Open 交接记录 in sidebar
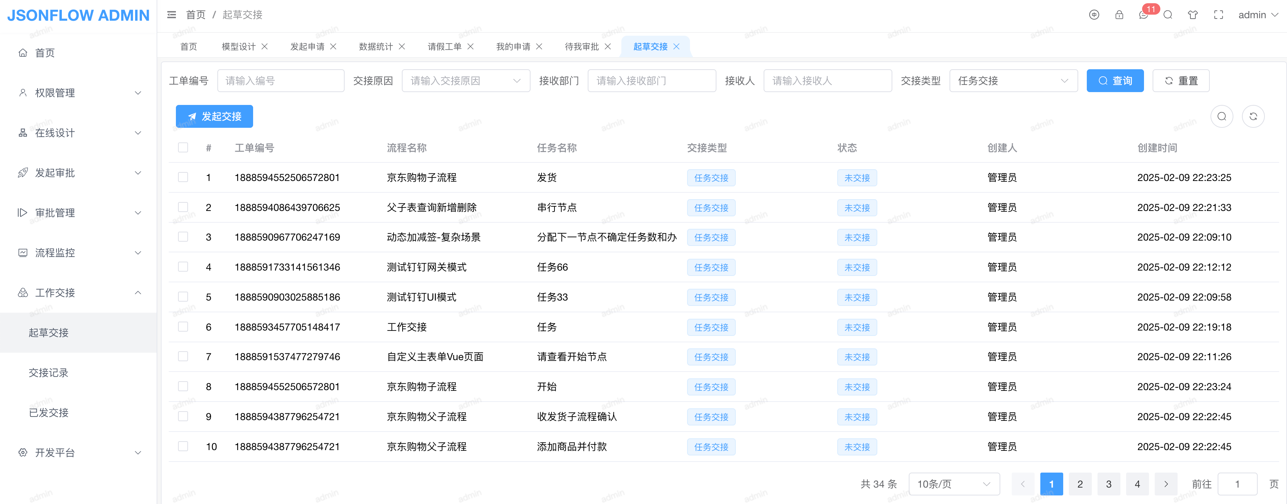 click(49, 372)
